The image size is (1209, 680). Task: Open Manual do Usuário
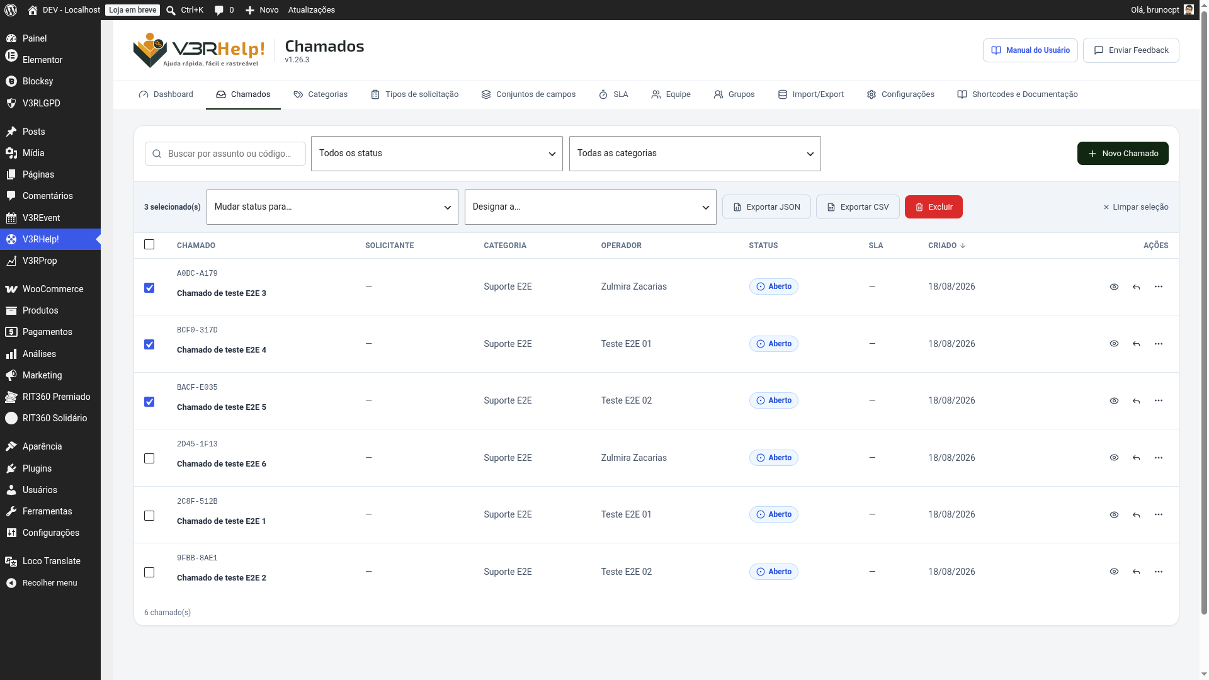(1030, 50)
